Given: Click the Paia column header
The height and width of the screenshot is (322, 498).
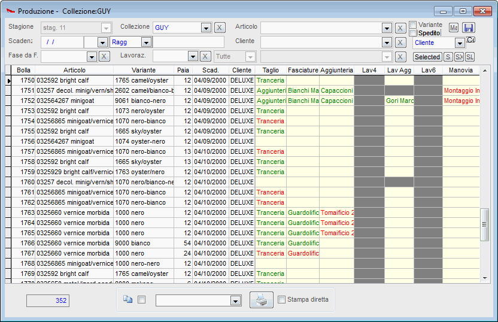Looking at the screenshot, I should [183, 70].
